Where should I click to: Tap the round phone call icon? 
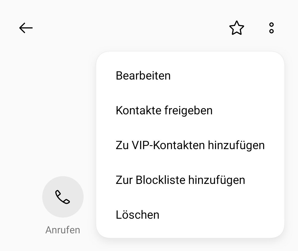63,197
